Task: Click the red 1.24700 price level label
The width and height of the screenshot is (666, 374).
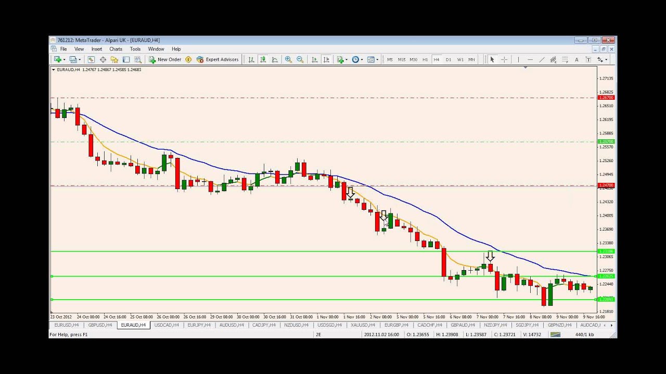Action: pyautogui.click(x=606, y=185)
